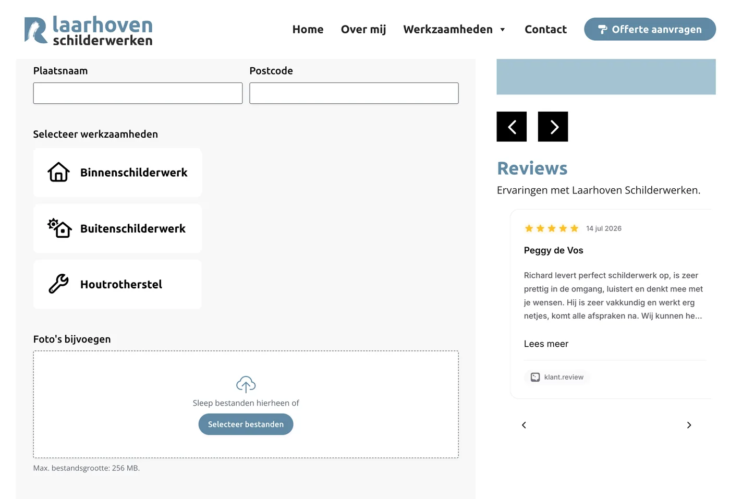Click the Sleep bestanden hierheen of text
The width and height of the screenshot is (730, 499).
(246, 403)
